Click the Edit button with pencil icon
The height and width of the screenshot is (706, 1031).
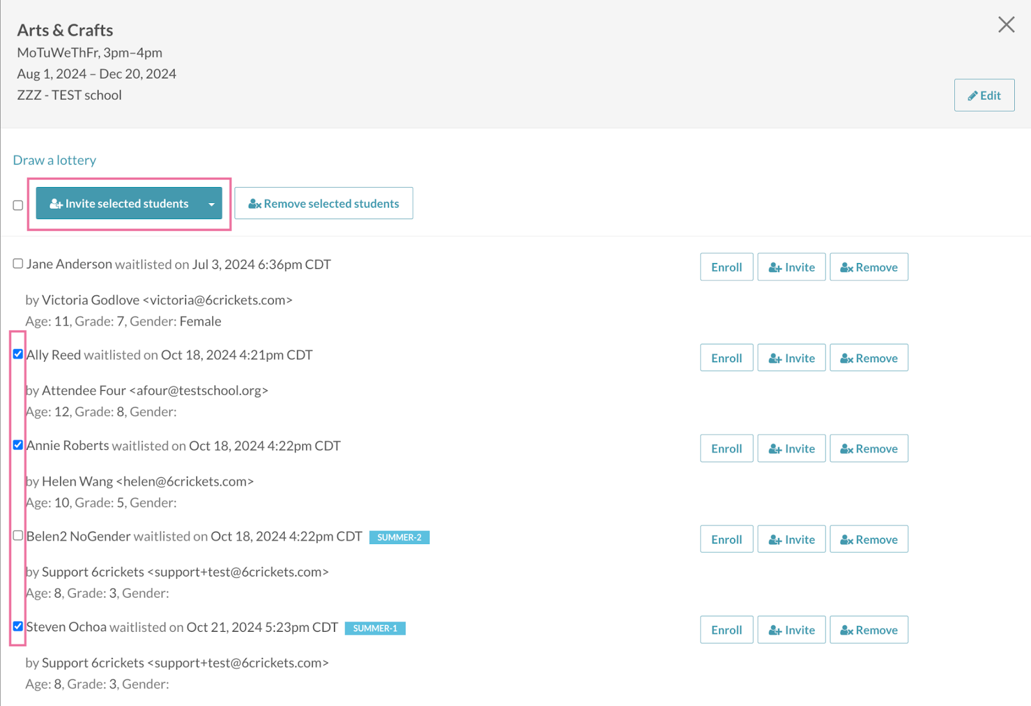[984, 95]
